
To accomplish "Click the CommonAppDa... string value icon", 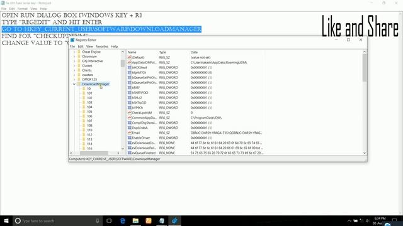I will tap(130, 117).
